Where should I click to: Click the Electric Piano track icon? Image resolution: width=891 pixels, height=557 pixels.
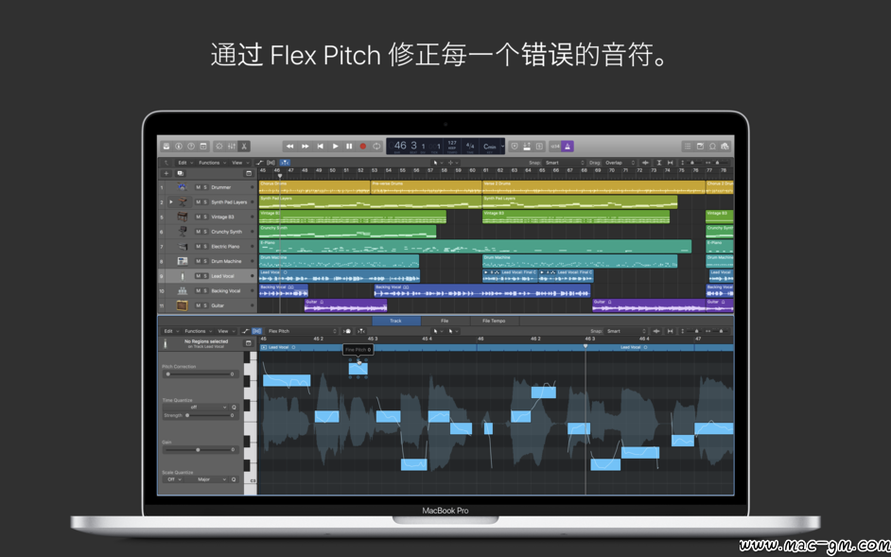[182, 246]
